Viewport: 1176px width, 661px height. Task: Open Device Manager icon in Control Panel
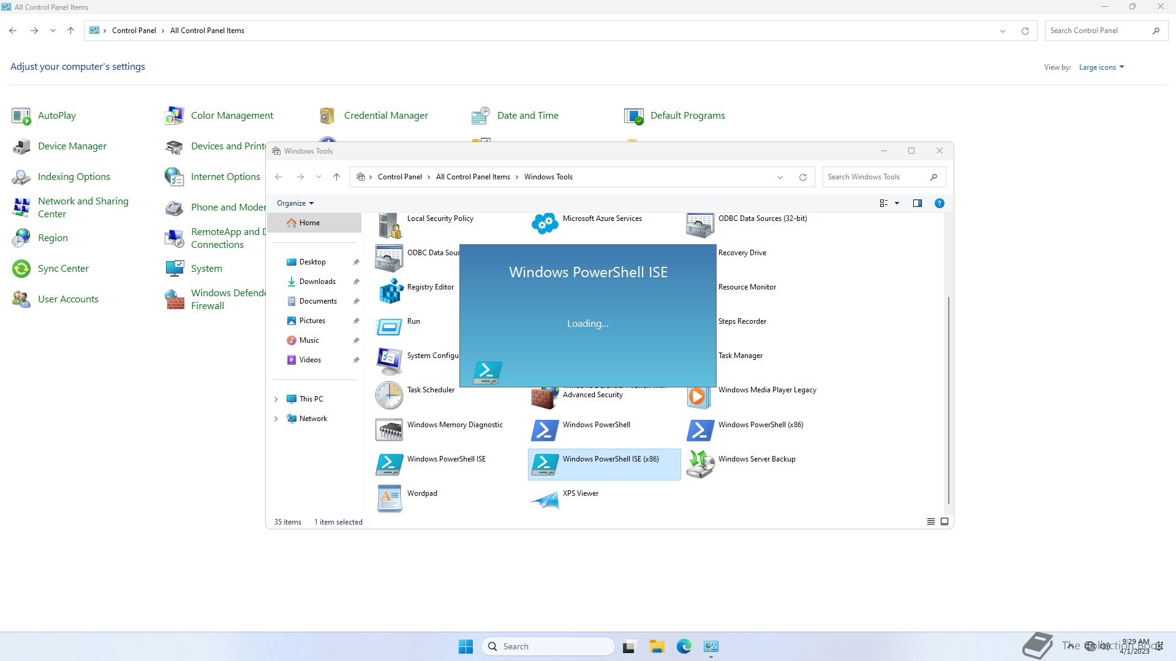[21, 146]
